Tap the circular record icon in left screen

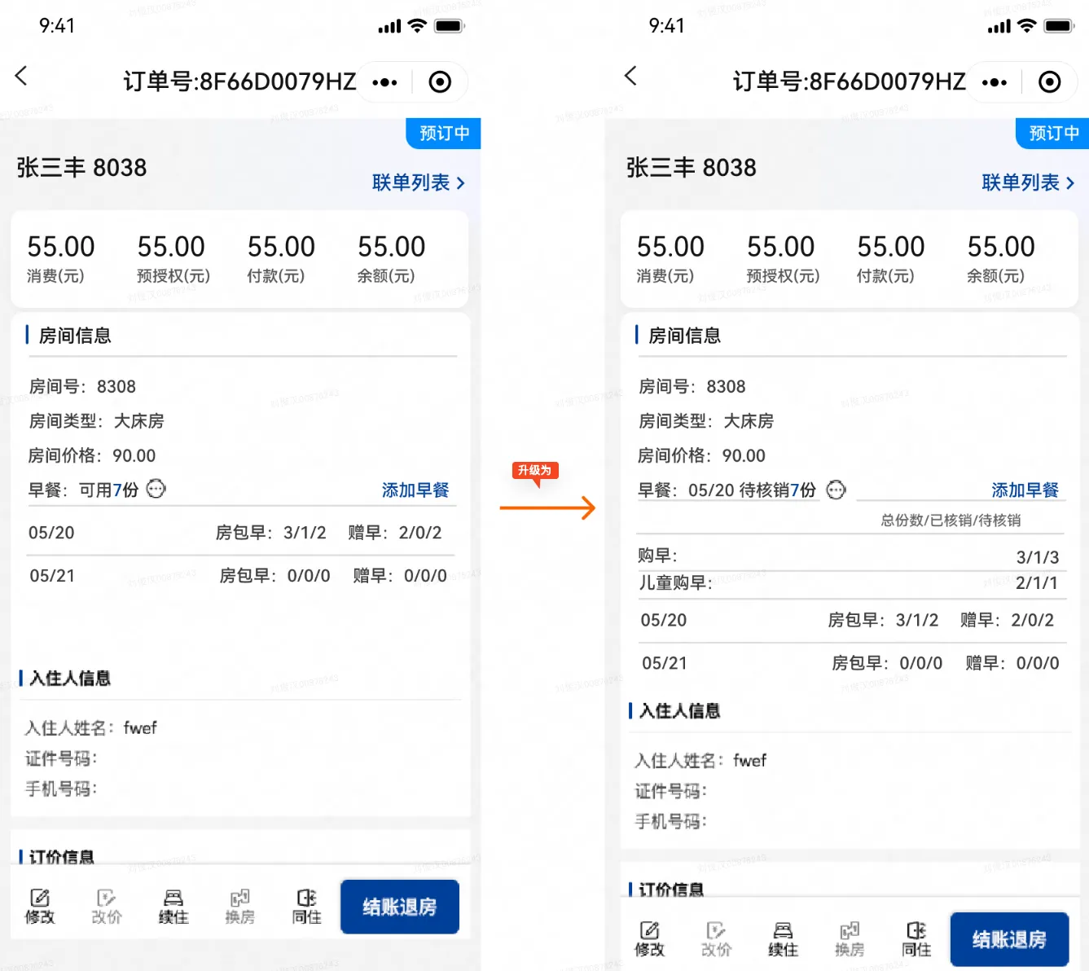coord(440,82)
